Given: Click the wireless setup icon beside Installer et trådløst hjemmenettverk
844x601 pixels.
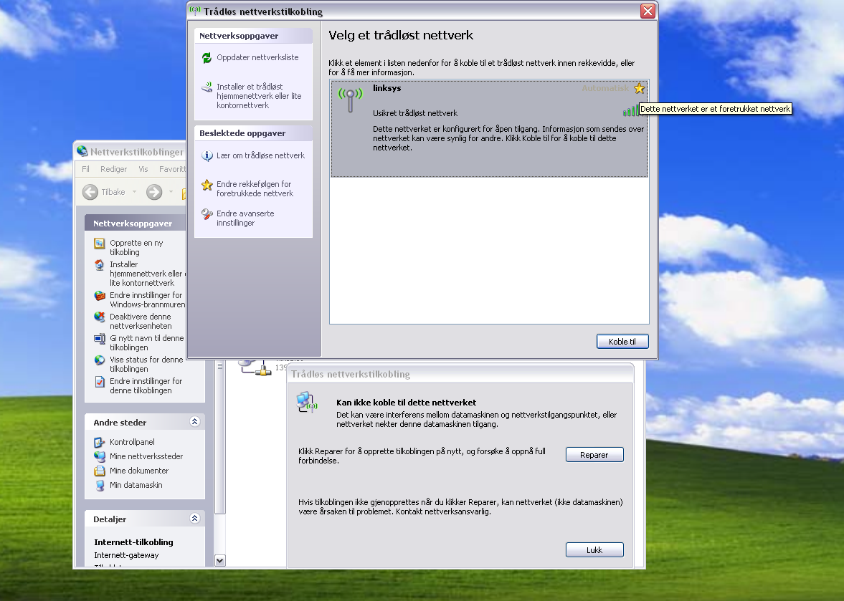Looking at the screenshot, I should click(207, 87).
